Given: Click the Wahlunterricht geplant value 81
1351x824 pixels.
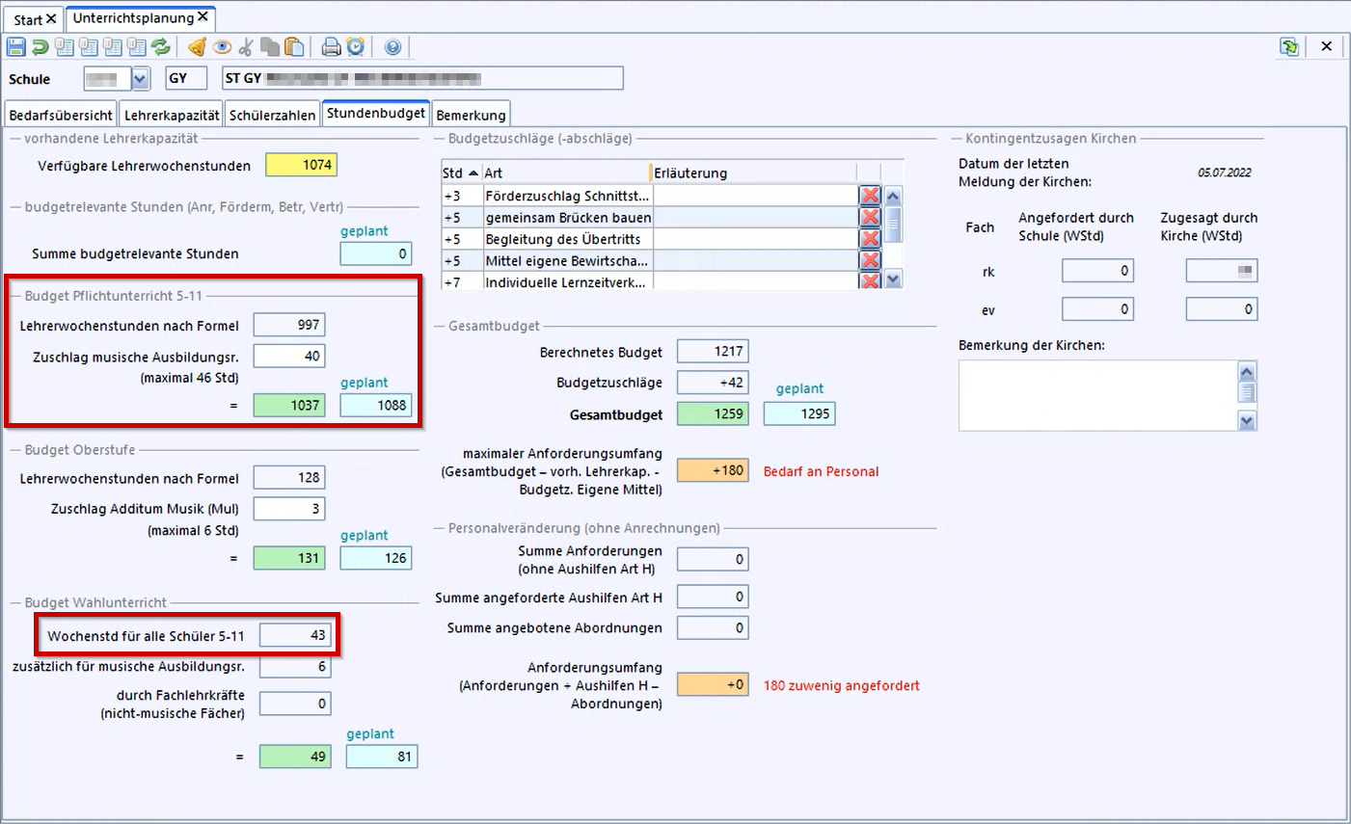Looking at the screenshot, I should click(x=382, y=757).
